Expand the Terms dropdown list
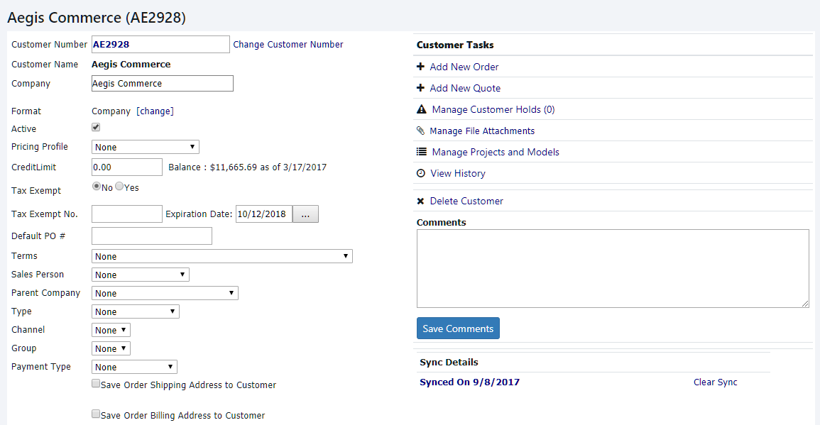Image resolution: width=820 pixels, height=425 pixels. point(222,256)
